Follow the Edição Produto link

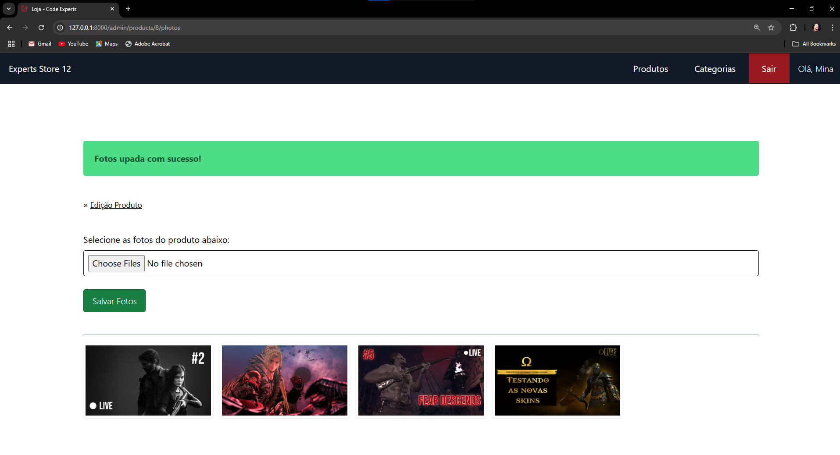click(116, 205)
